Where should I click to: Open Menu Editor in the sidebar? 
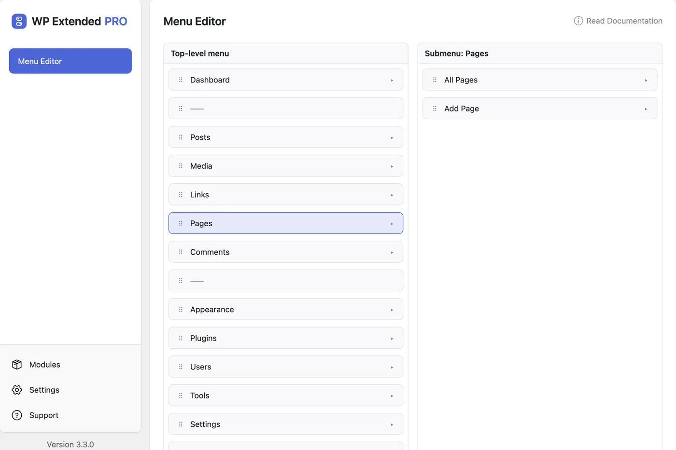[70, 61]
